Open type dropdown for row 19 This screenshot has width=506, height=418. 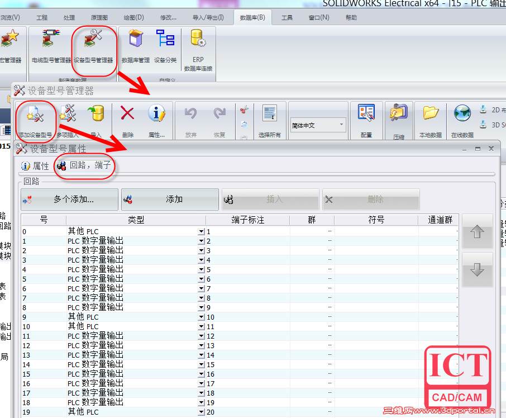pyautogui.click(x=202, y=412)
